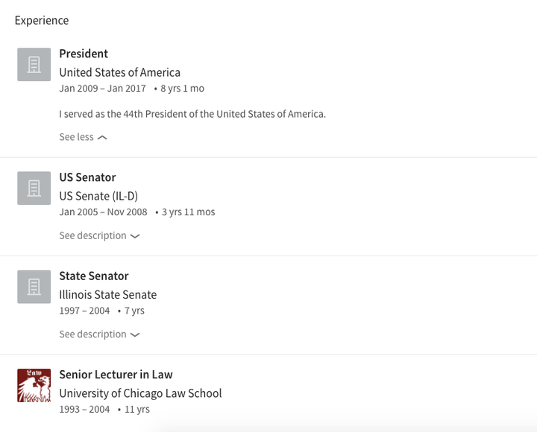537x432 pixels.
Task: Open University of Chicago Law School logo
Action: point(34,385)
